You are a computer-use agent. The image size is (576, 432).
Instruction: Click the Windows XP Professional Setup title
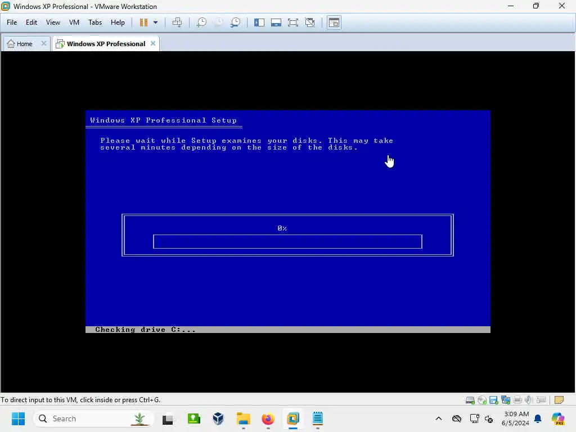pos(164,120)
